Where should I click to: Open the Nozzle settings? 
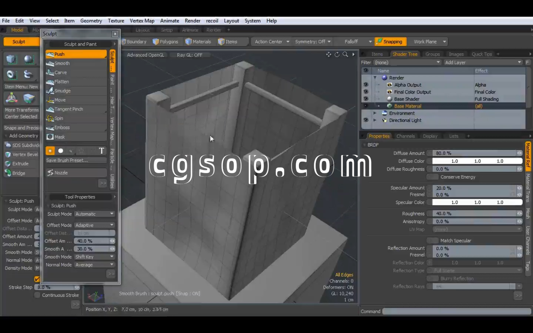(76, 173)
